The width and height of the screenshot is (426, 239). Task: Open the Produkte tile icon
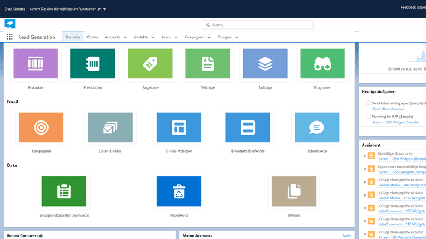click(35, 64)
